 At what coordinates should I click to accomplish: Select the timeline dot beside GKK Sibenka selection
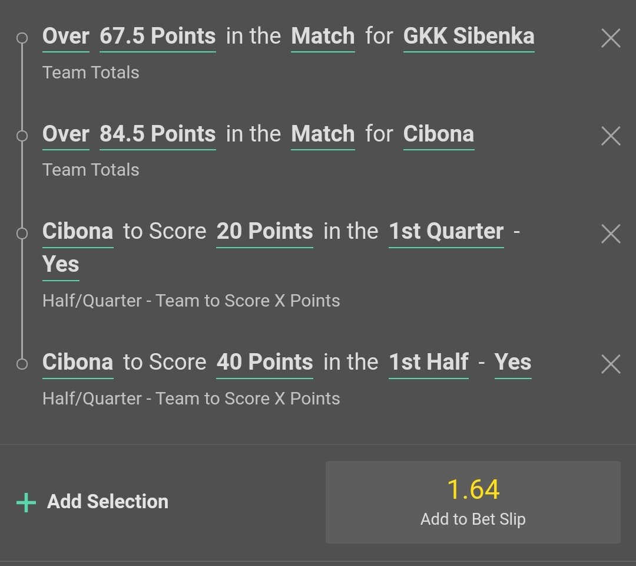tap(22, 39)
